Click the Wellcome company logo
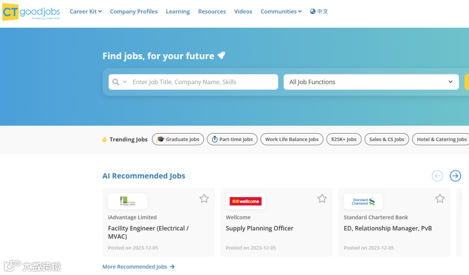This screenshot has height=275, width=469. point(245,201)
